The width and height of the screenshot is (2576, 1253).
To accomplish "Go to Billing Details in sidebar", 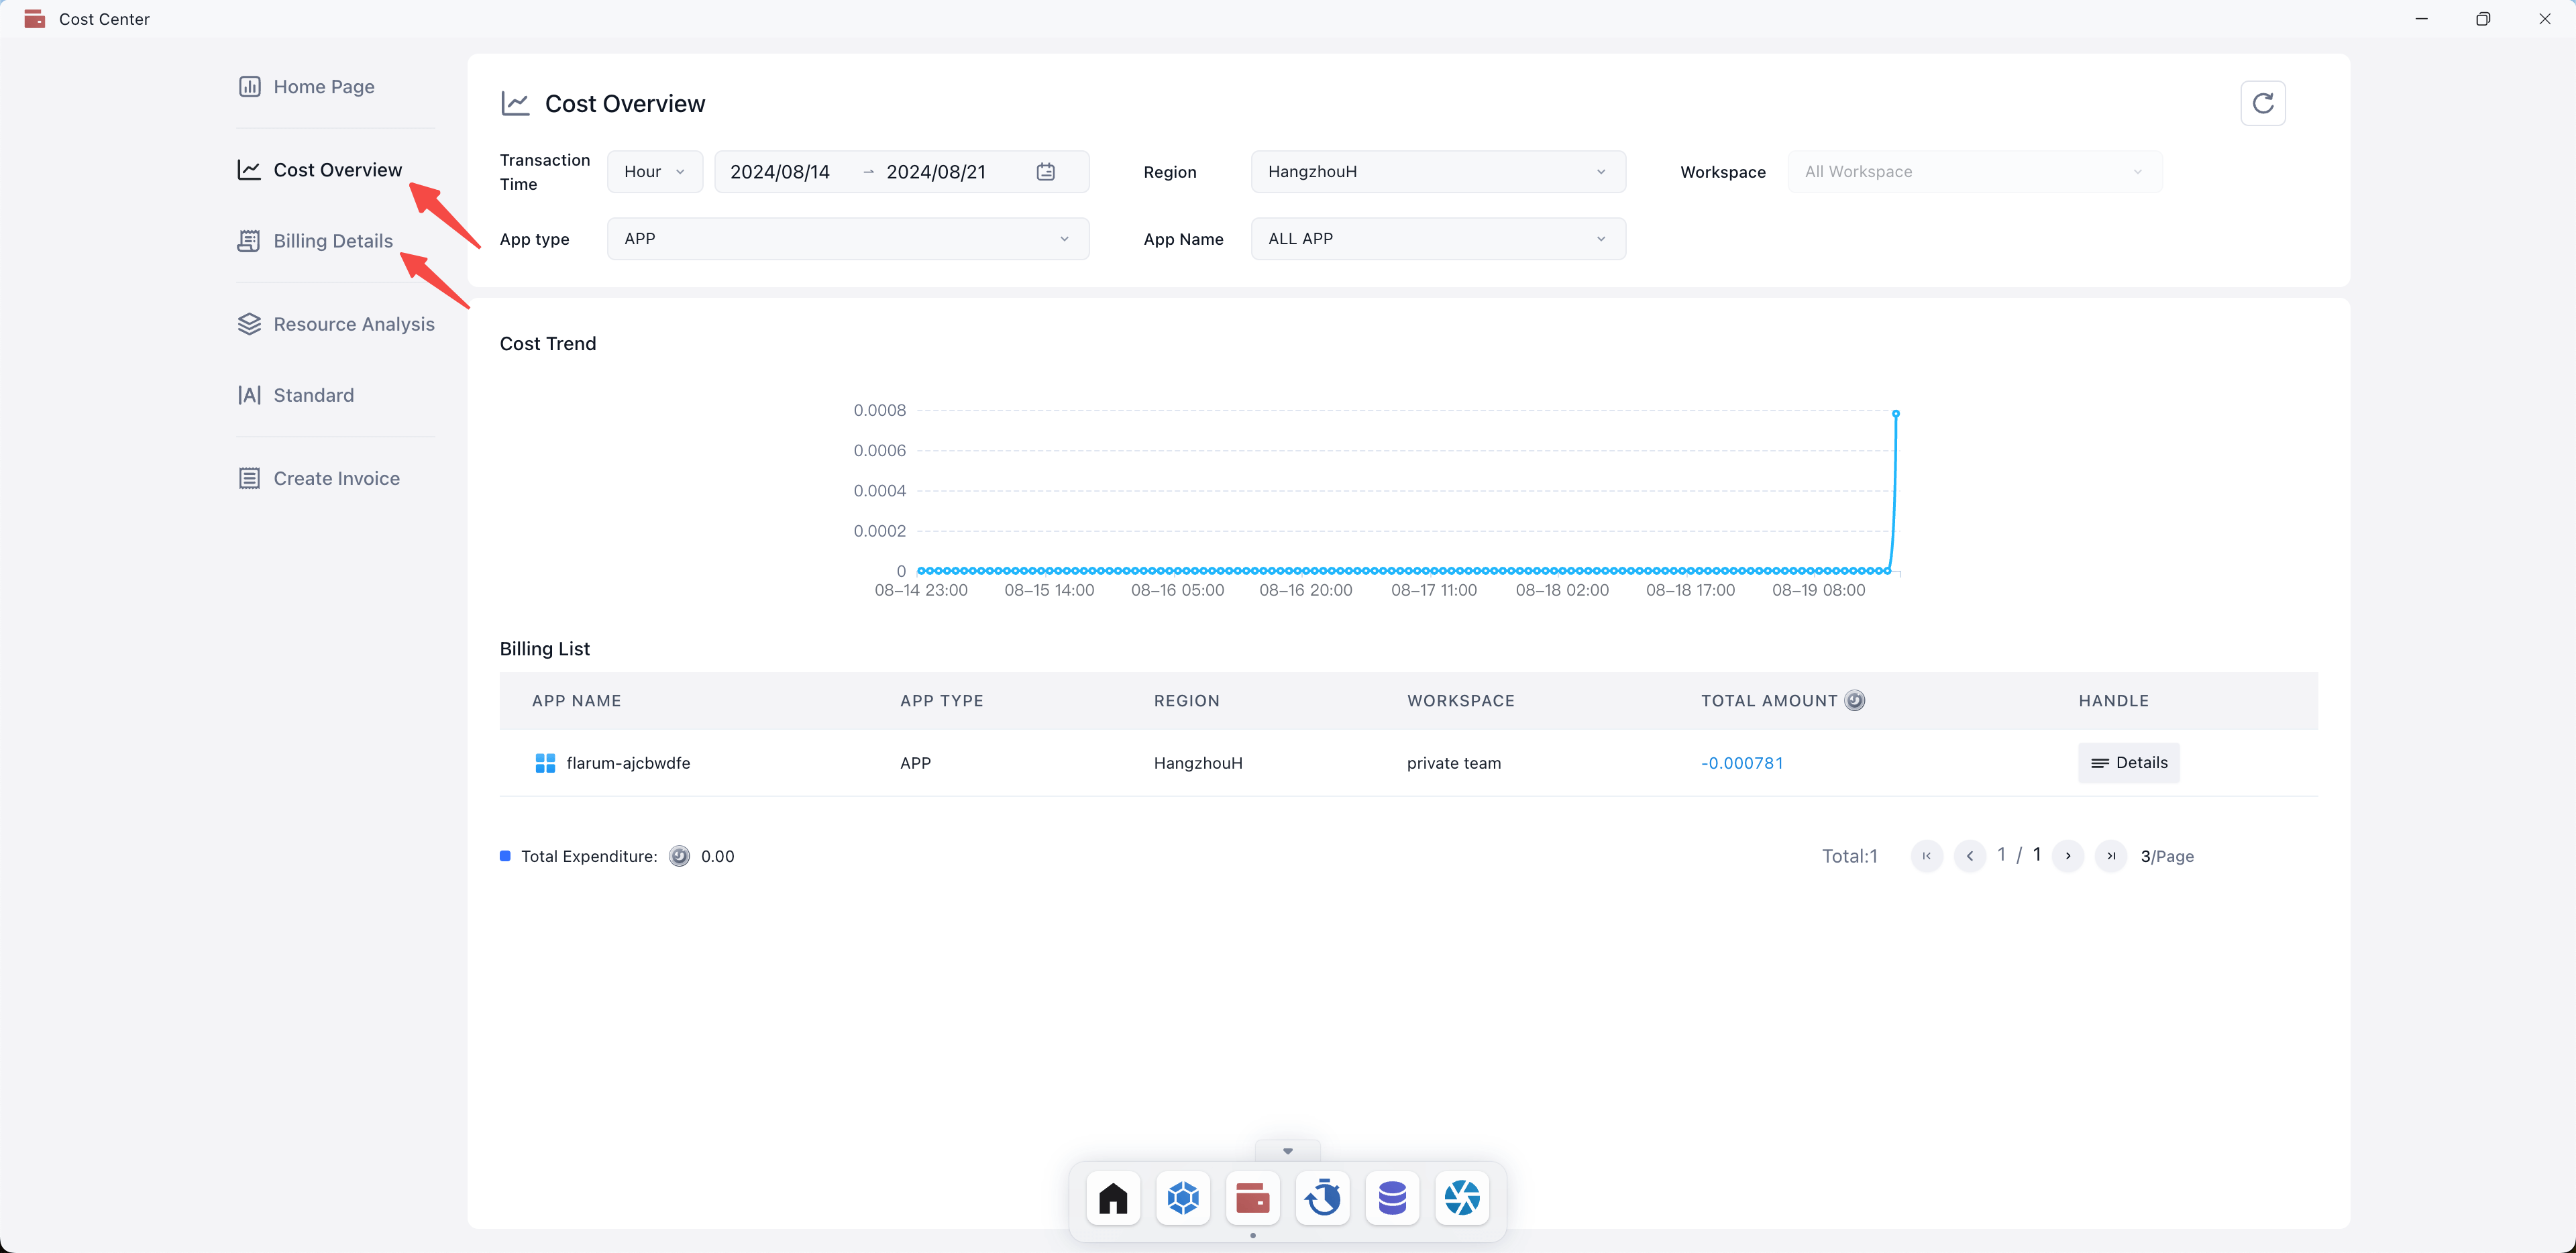I will pyautogui.click(x=332, y=241).
